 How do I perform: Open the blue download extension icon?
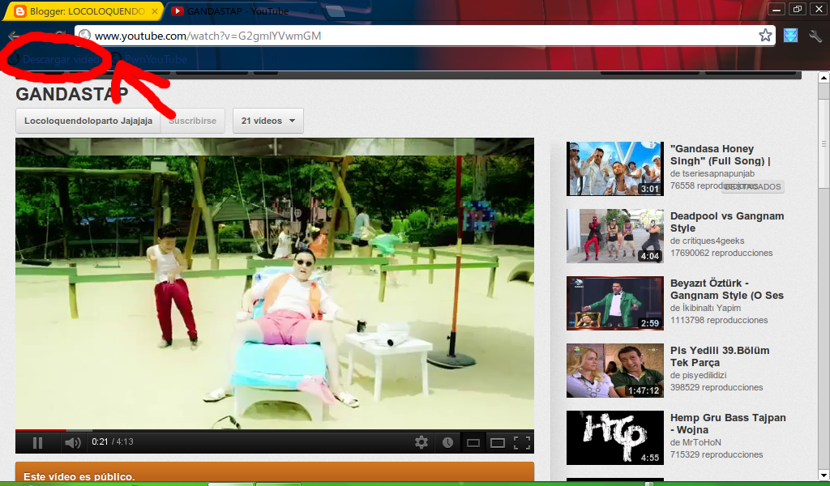click(x=791, y=36)
